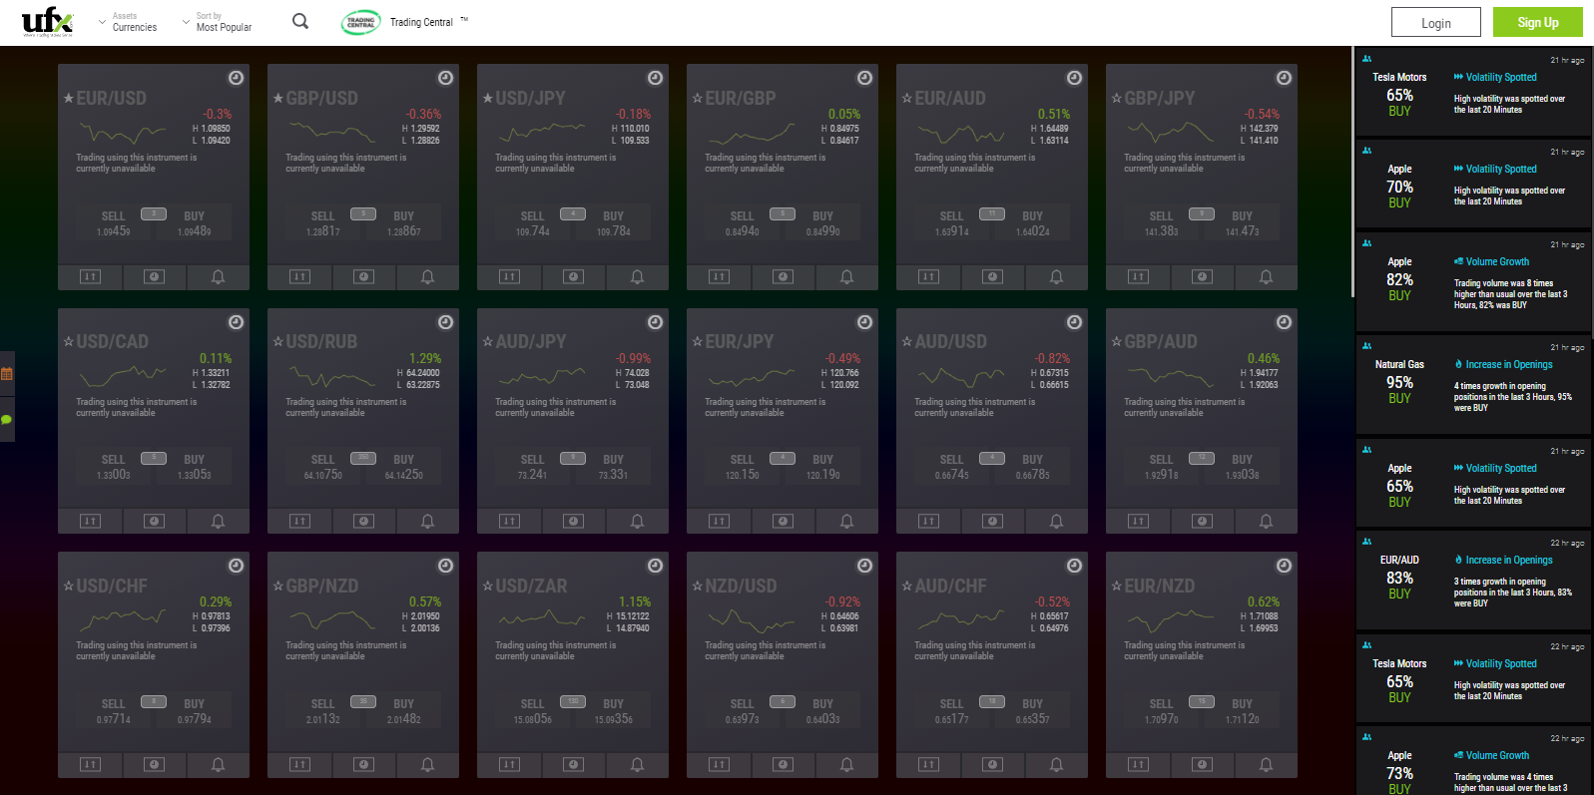
Task: Click SELL on the EUR/USD card
Action: [x=113, y=223]
